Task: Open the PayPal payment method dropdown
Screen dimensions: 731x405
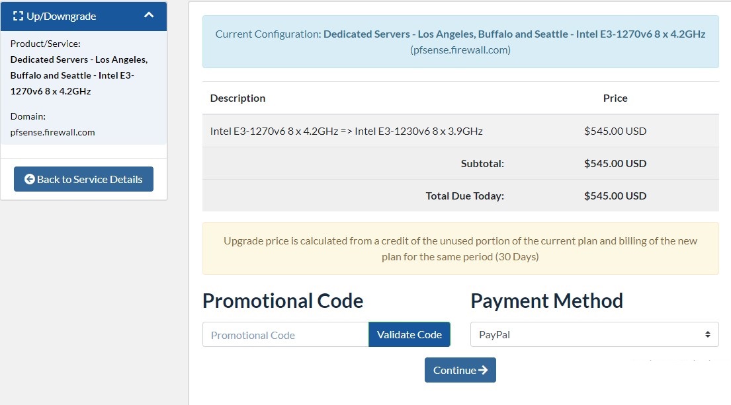Action: [595, 335]
